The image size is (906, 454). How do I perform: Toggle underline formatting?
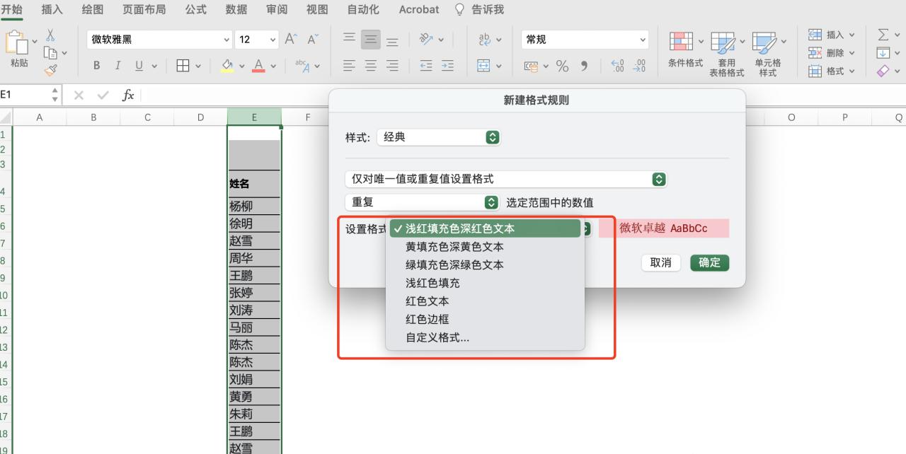(x=139, y=66)
